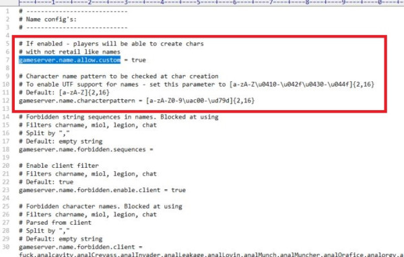Click line number 30 in the gutter
This screenshot has height=257, width=404.
click(6, 247)
